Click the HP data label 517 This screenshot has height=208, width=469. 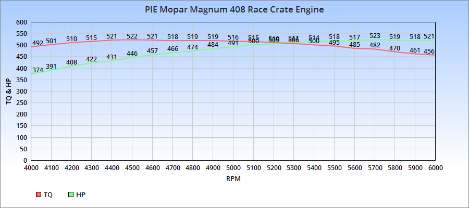point(354,37)
